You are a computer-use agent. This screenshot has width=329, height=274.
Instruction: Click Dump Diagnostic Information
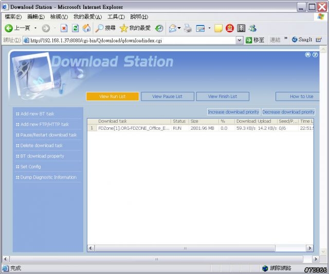point(48,177)
